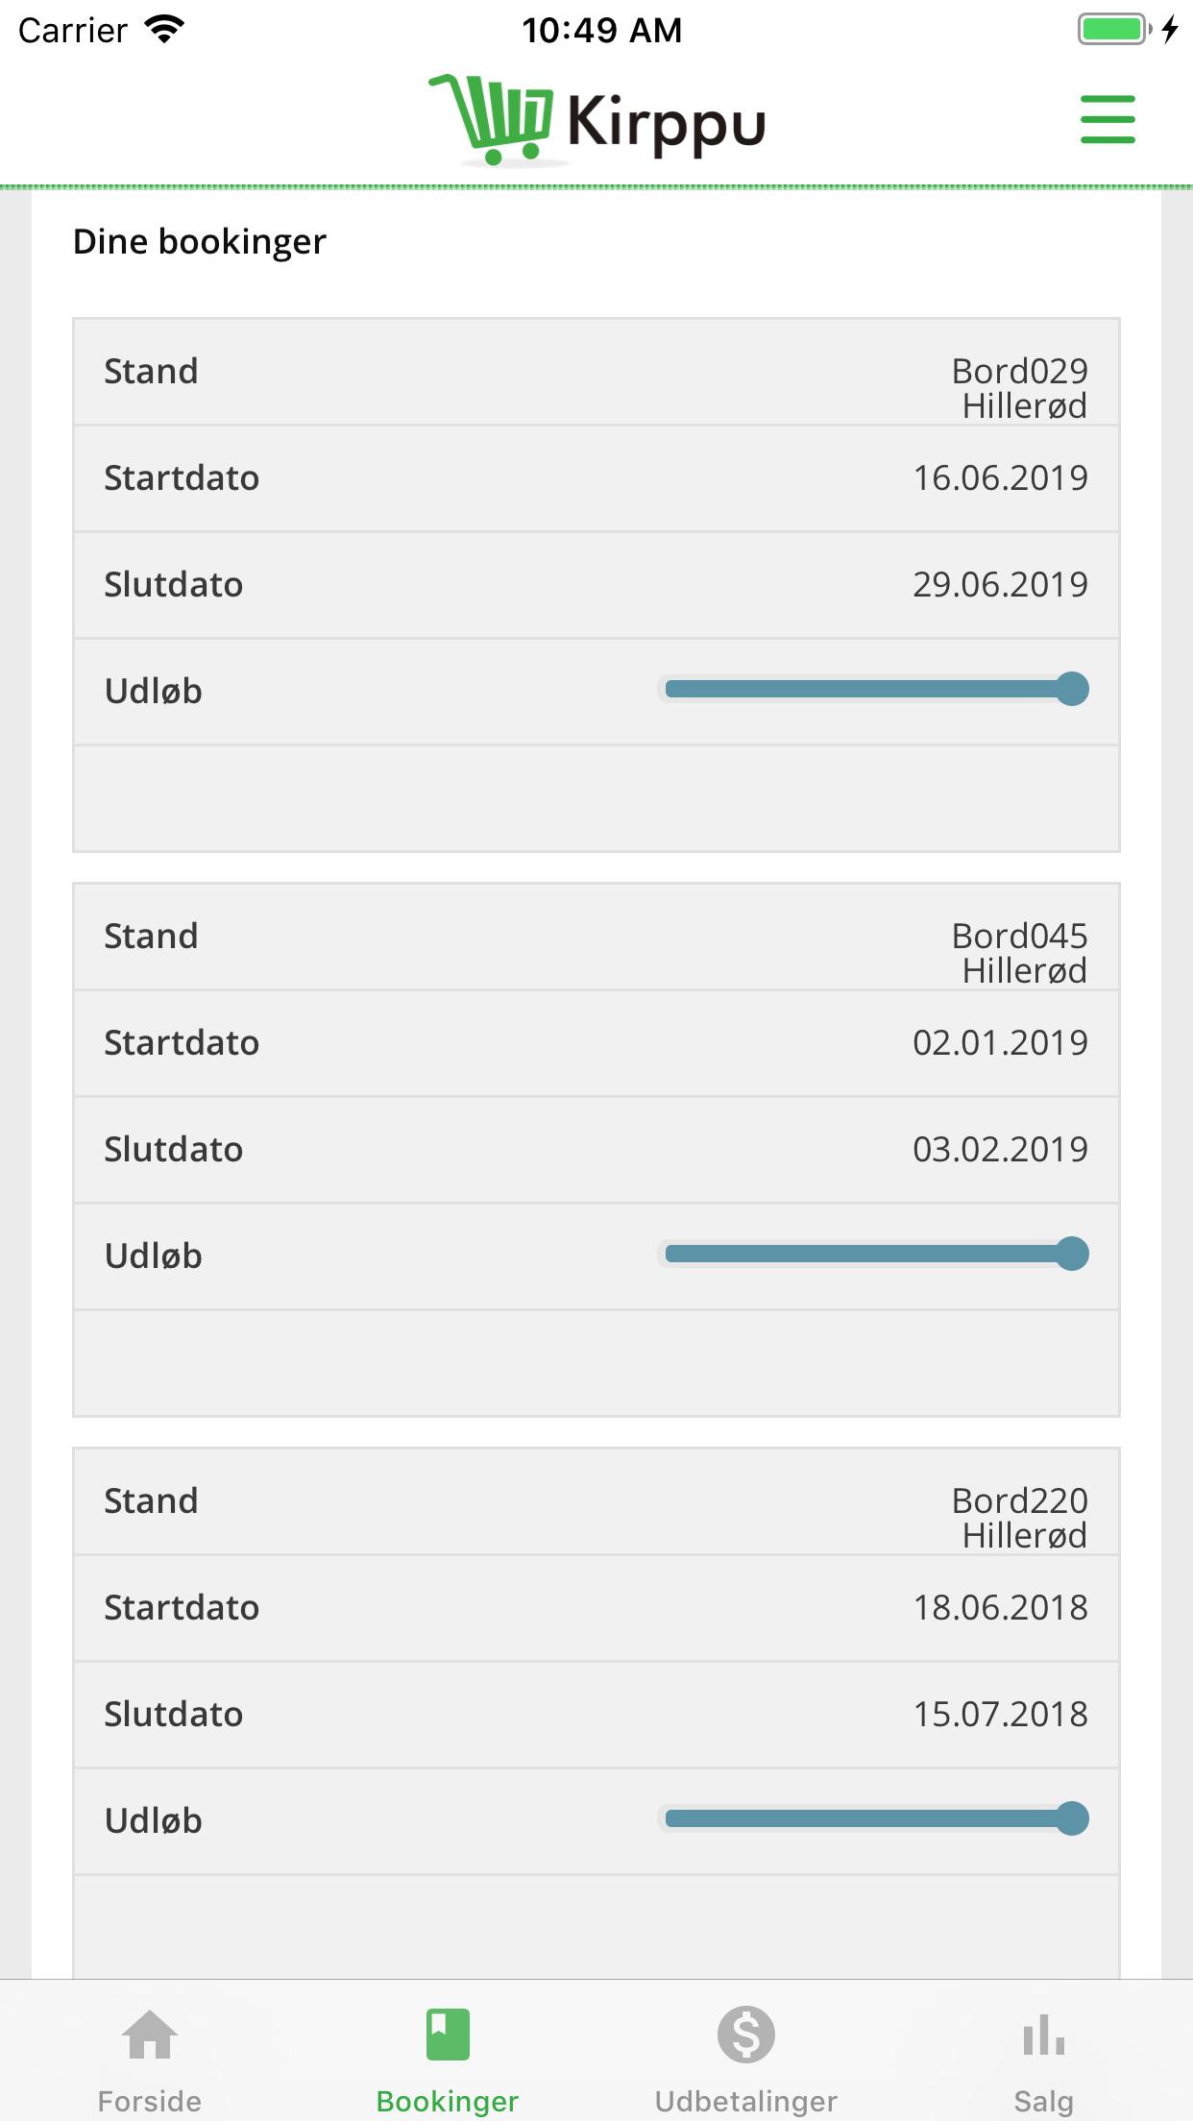Switch to the Salg tab label

[x=1044, y=2101]
